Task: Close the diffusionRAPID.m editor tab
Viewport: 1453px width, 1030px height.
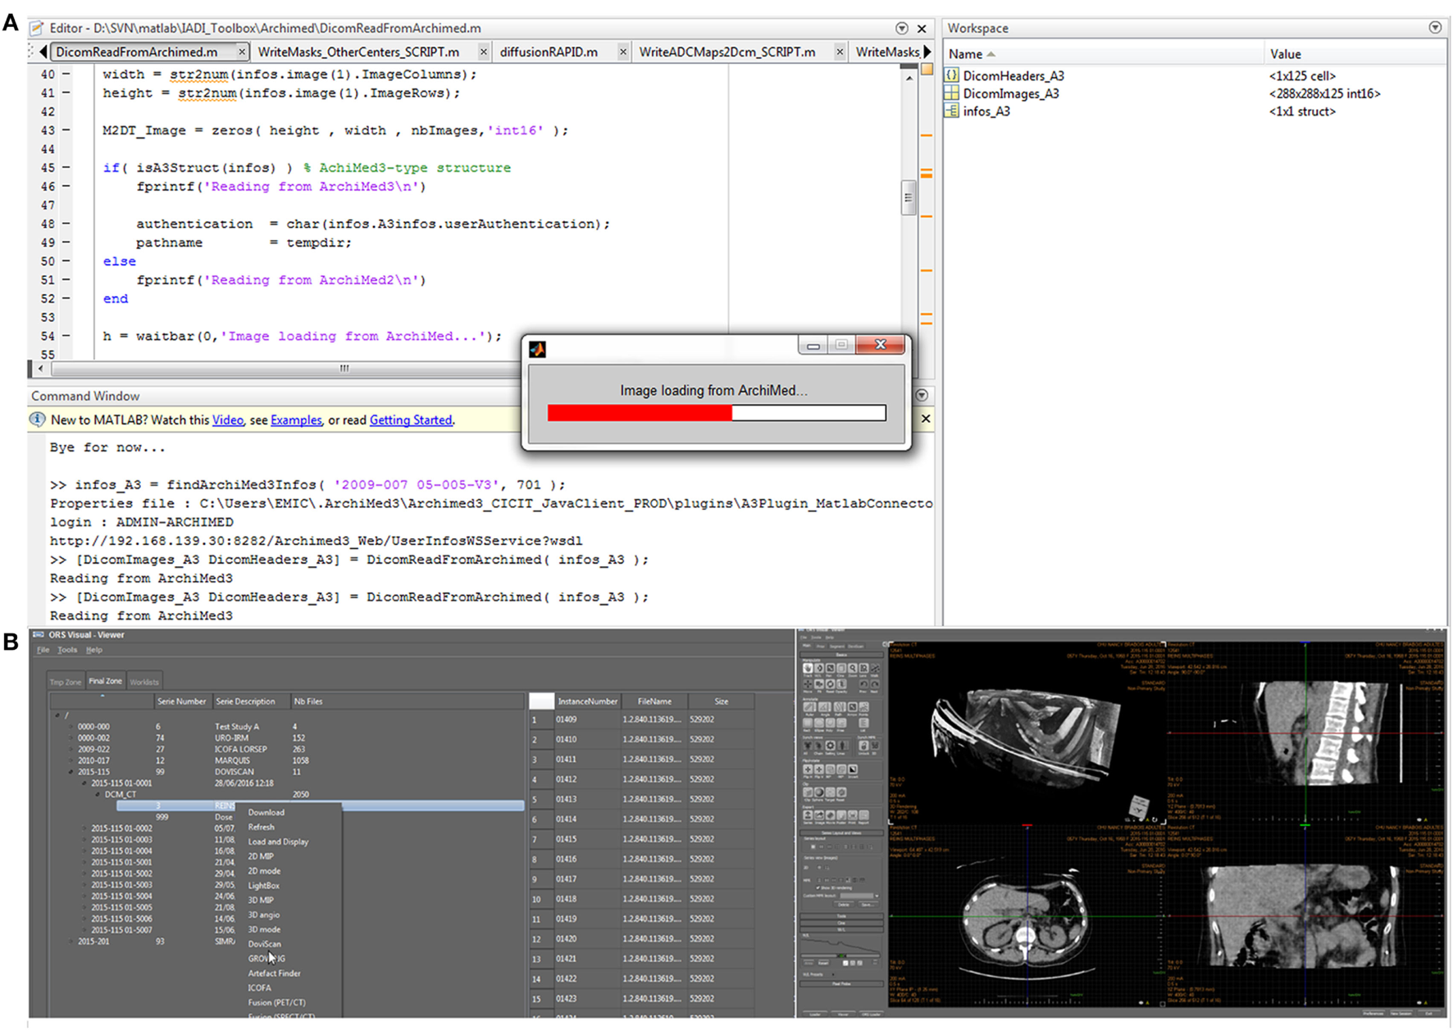Action: click(623, 52)
